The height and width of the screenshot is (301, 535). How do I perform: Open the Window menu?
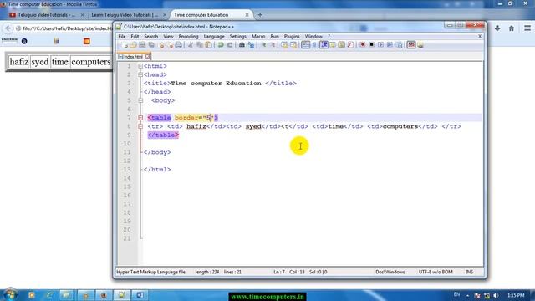tap(313, 36)
